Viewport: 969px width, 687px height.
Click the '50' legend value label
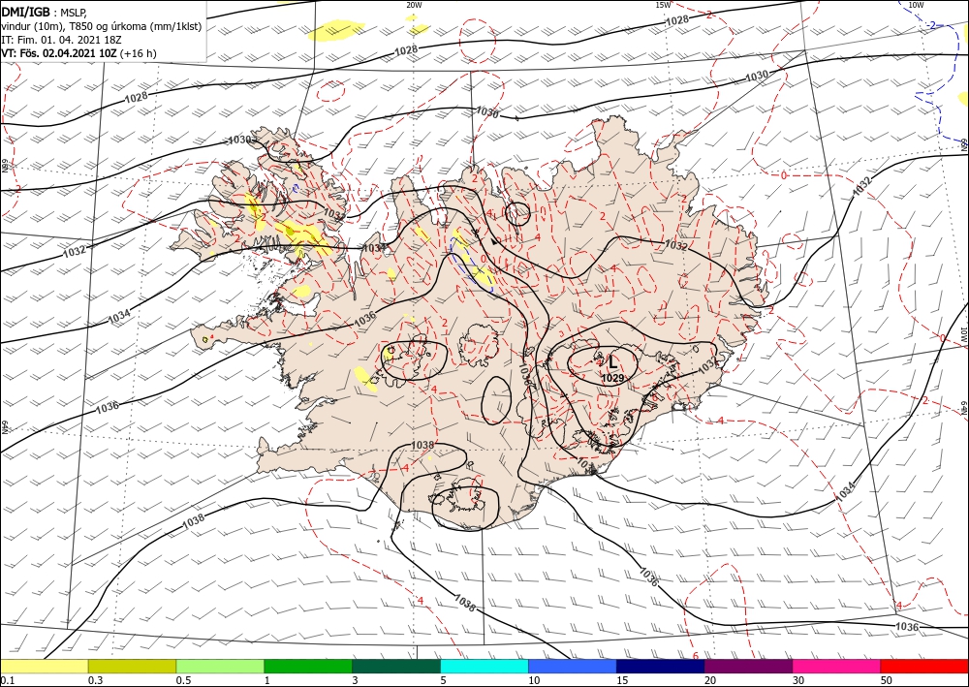[887, 680]
